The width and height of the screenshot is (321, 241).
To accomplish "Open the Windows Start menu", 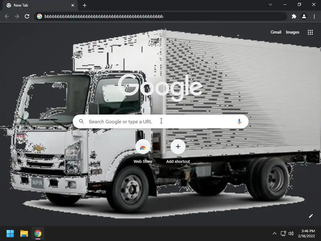I will tap(10, 233).
